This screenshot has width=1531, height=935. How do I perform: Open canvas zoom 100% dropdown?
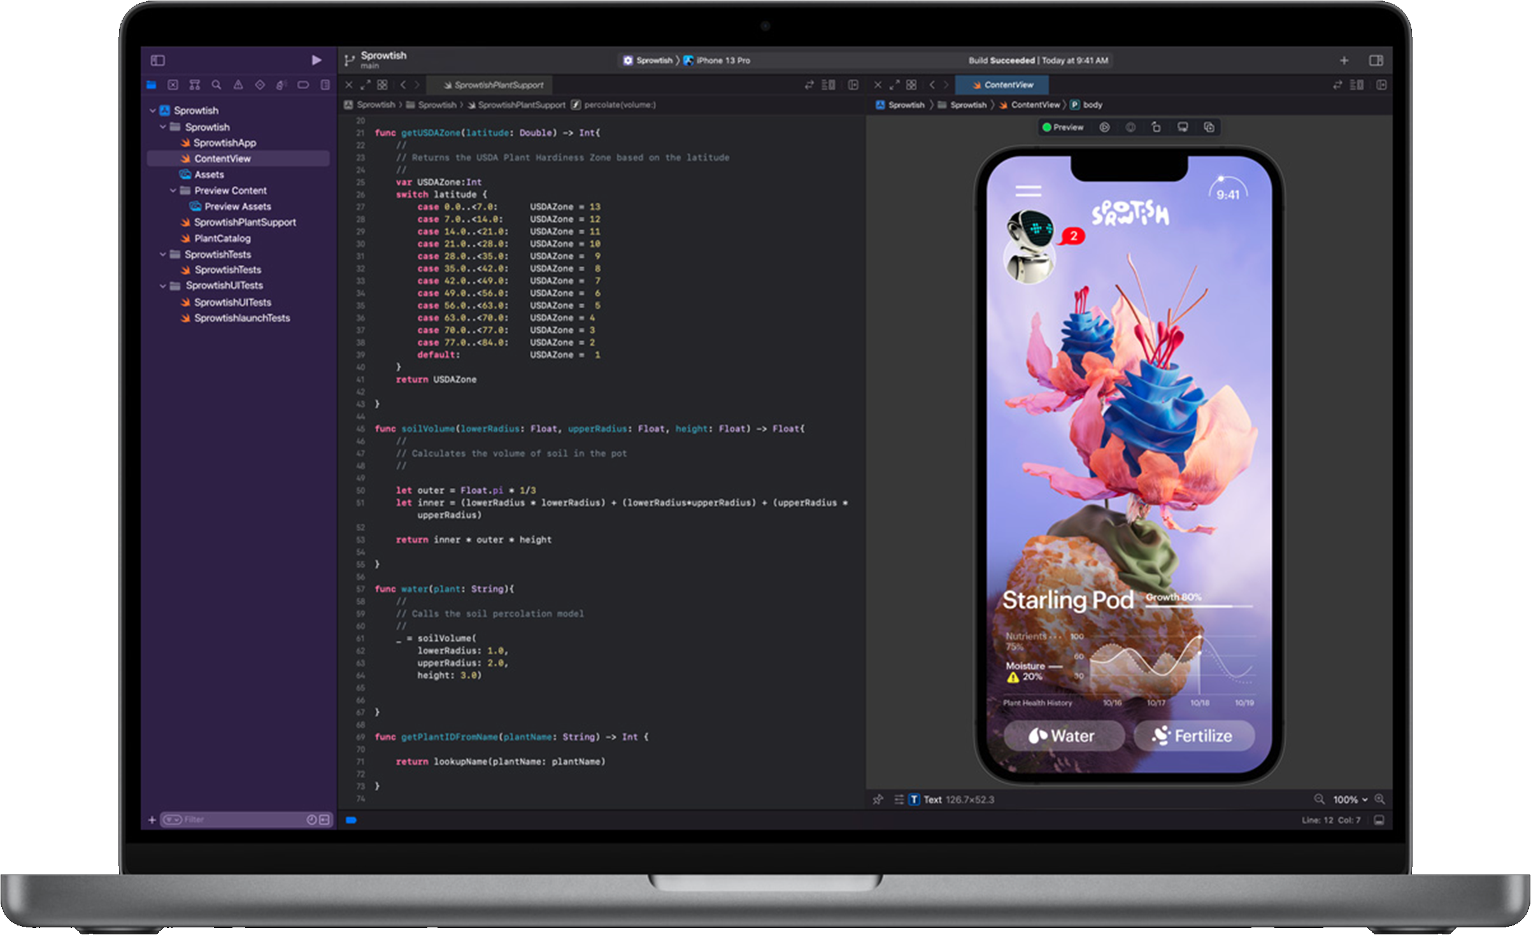tap(1350, 799)
